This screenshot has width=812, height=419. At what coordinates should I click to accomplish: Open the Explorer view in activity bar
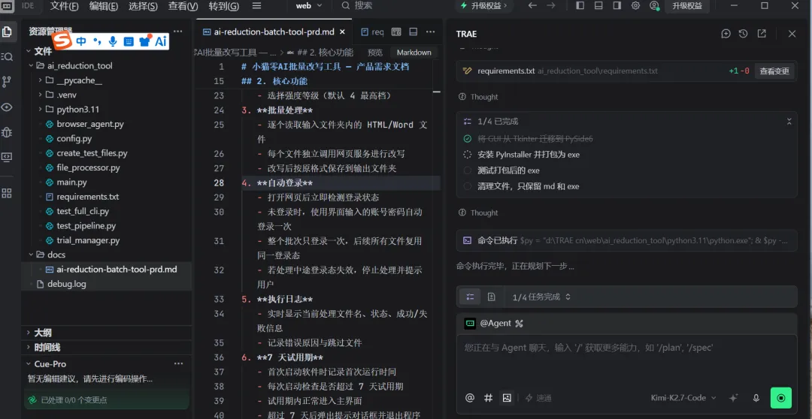click(x=7, y=32)
